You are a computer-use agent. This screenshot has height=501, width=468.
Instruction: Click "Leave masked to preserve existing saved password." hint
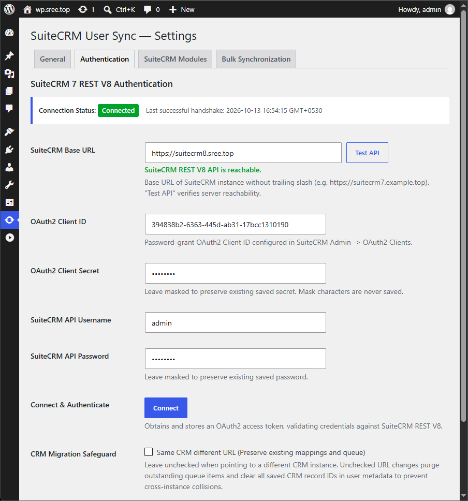pyautogui.click(x=226, y=377)
